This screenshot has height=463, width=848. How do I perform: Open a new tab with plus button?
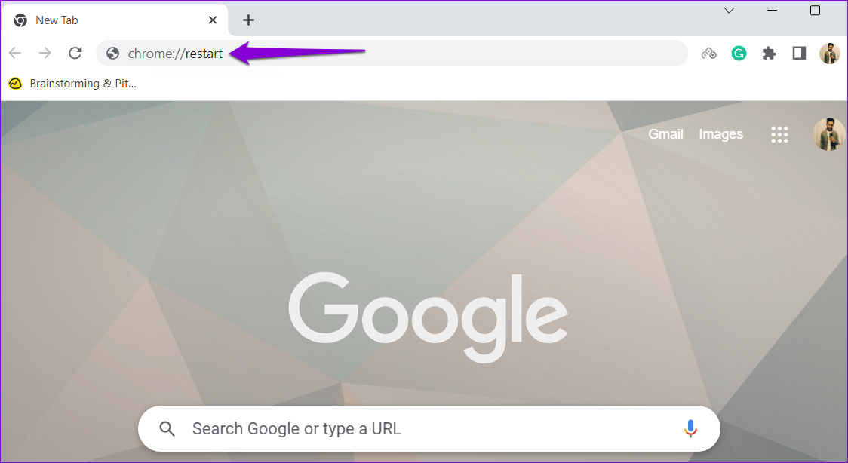pyautogui.click(x=248, y=20)
